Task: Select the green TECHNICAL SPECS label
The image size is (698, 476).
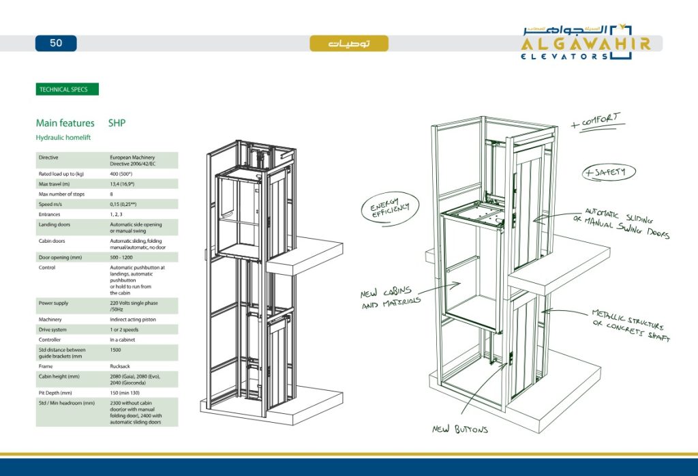Action: pyautogui.click(x=67, y=89)
